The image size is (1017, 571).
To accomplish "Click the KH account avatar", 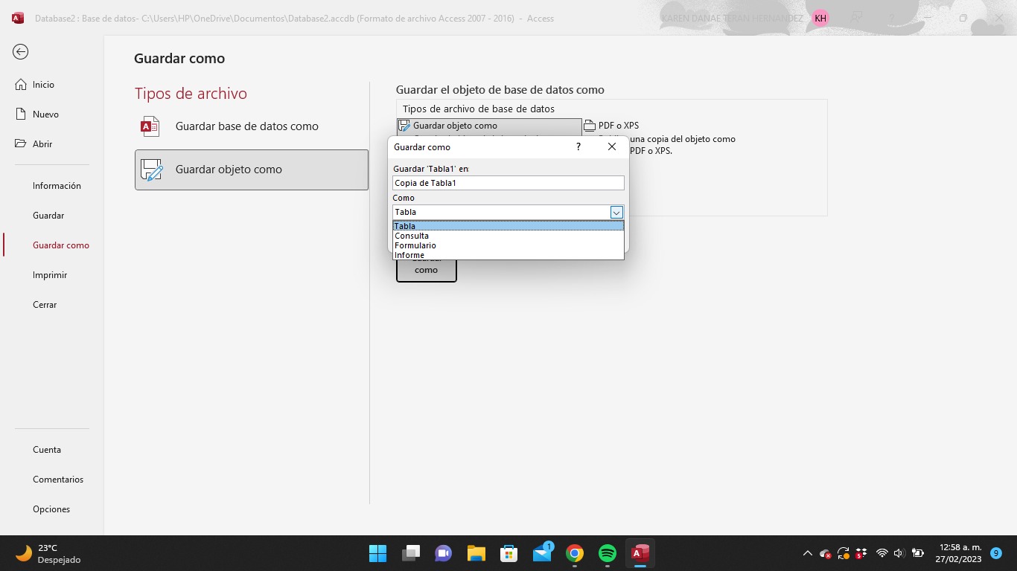I will point(820,19).
